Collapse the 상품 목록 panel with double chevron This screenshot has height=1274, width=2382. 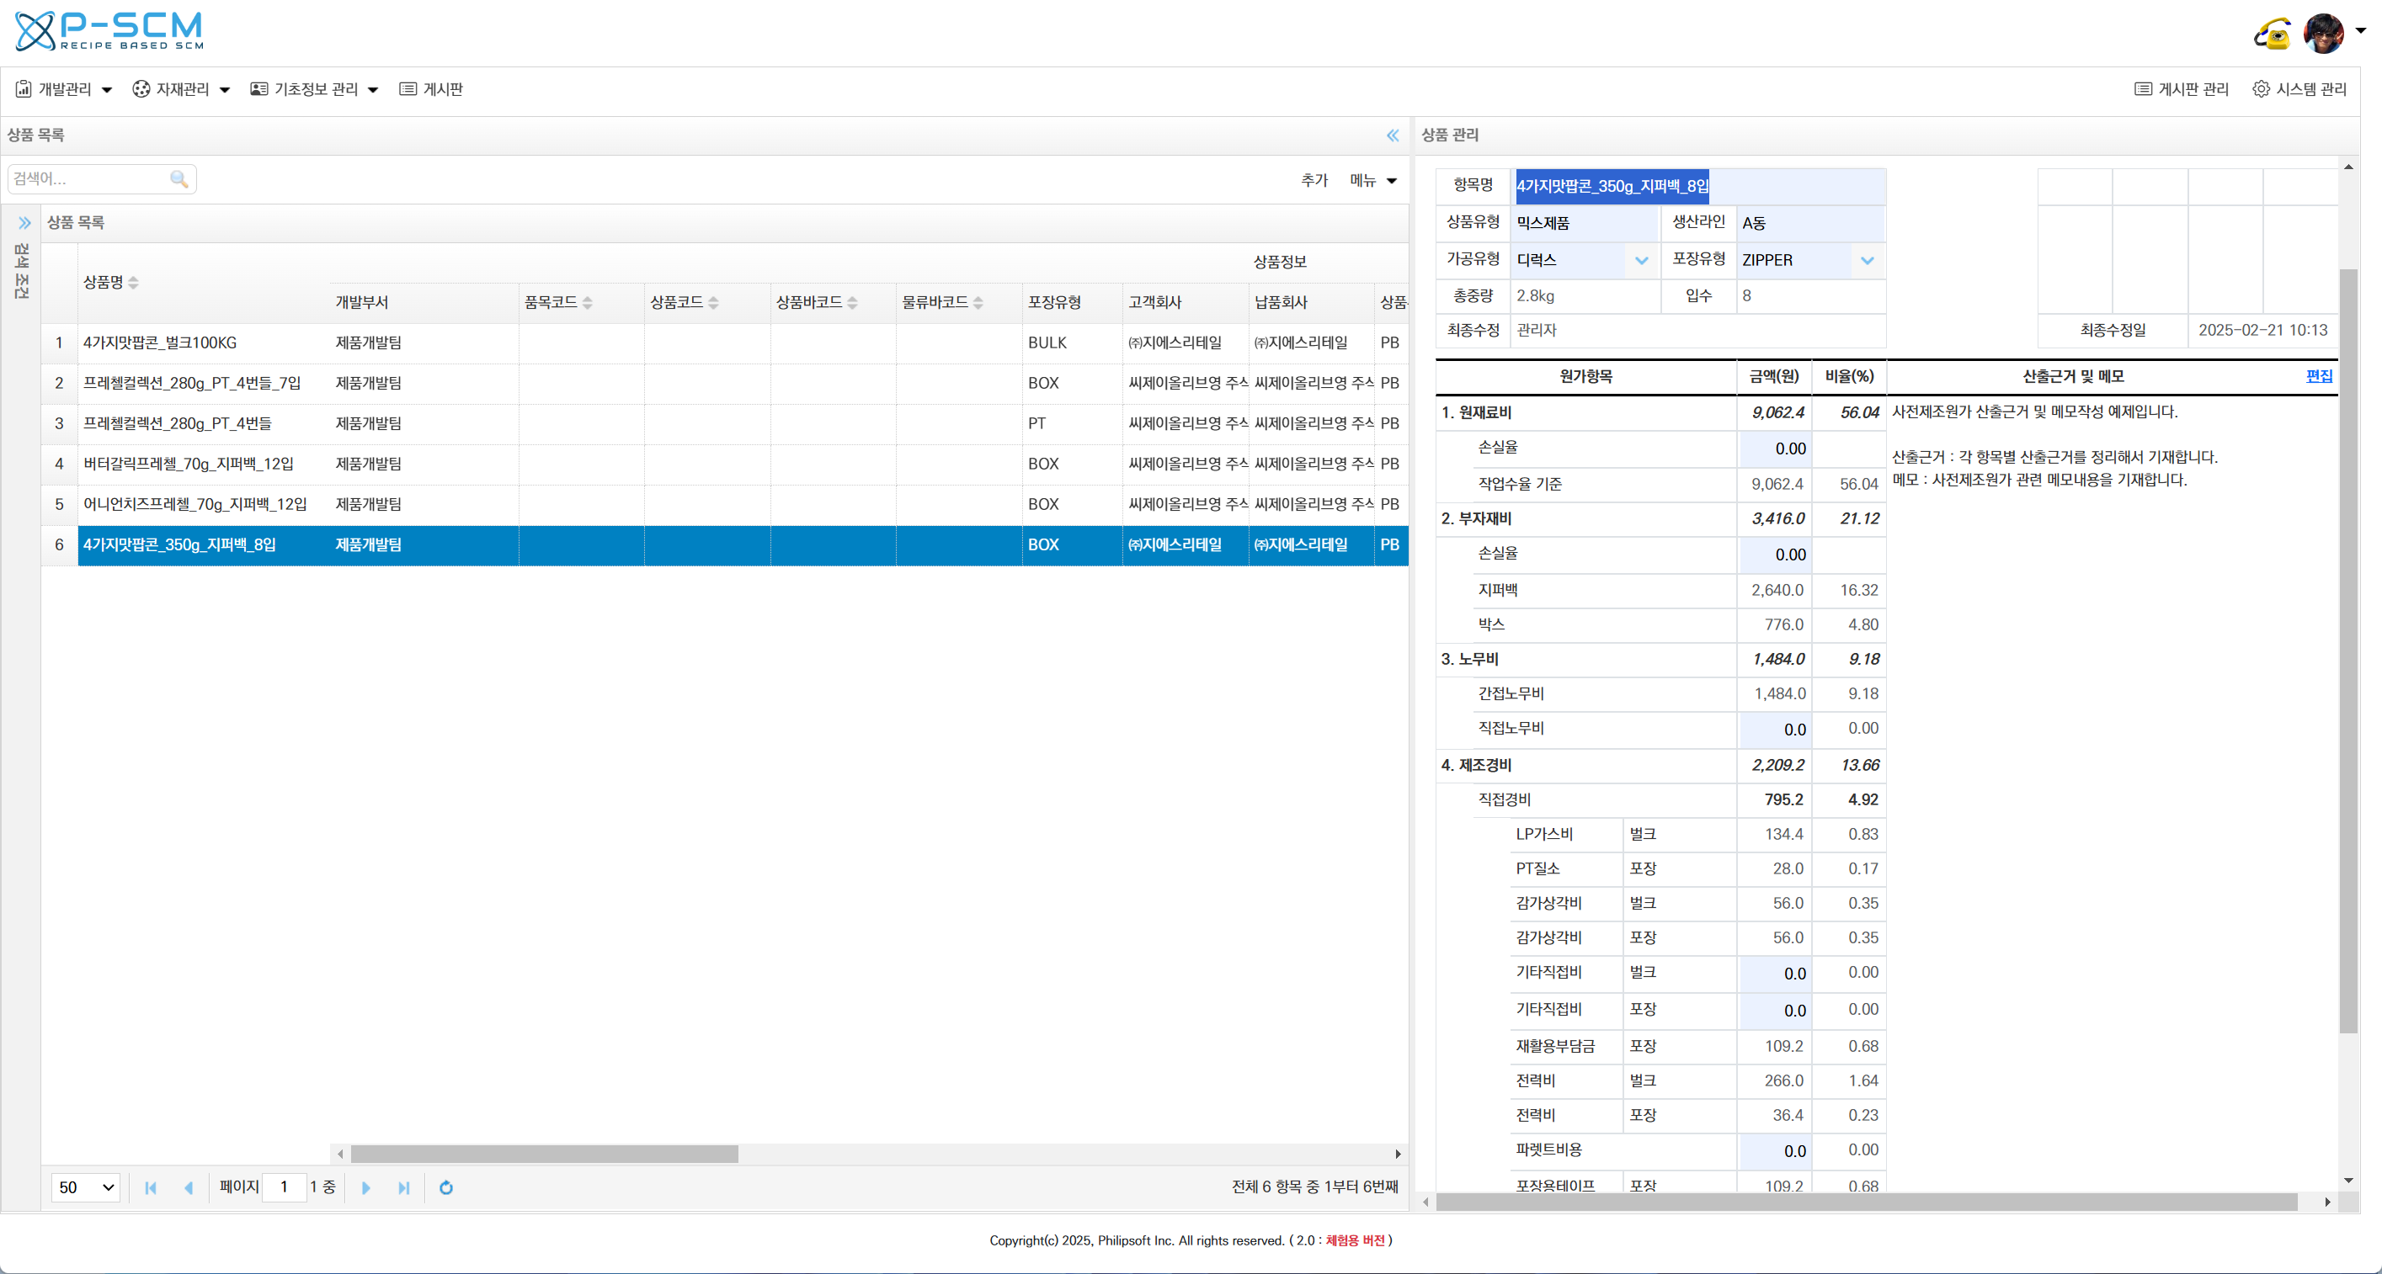tap(1393, 135)
